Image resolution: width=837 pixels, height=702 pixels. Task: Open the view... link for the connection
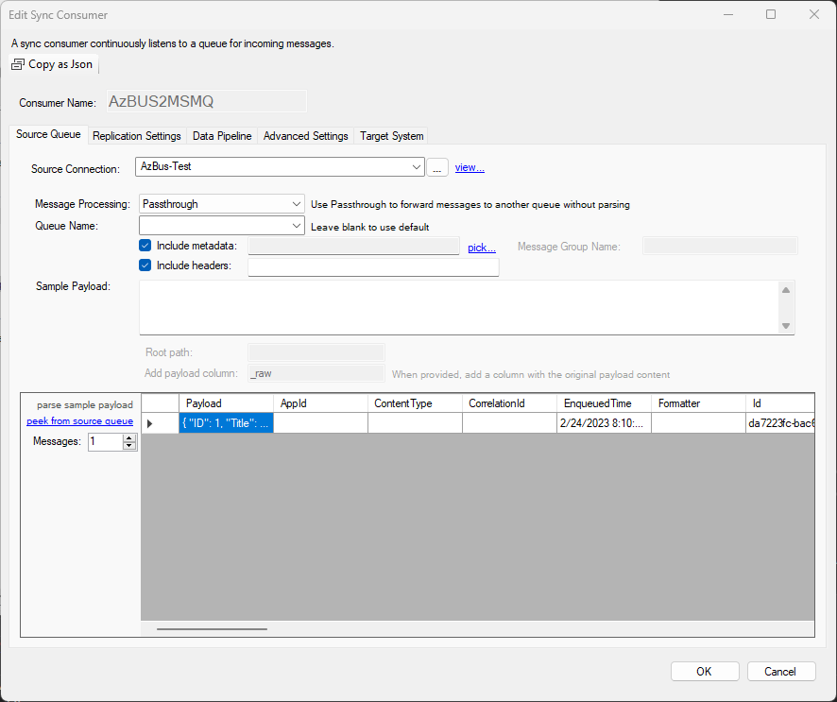click(470, 167)
